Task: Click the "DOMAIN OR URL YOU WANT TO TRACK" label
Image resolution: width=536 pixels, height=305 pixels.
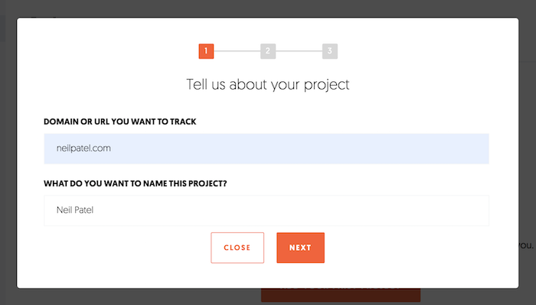Action: tap(120, 122)
